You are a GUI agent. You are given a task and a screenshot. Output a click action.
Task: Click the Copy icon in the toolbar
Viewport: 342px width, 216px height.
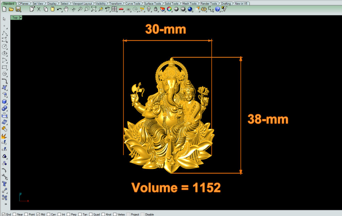[45, 9]
